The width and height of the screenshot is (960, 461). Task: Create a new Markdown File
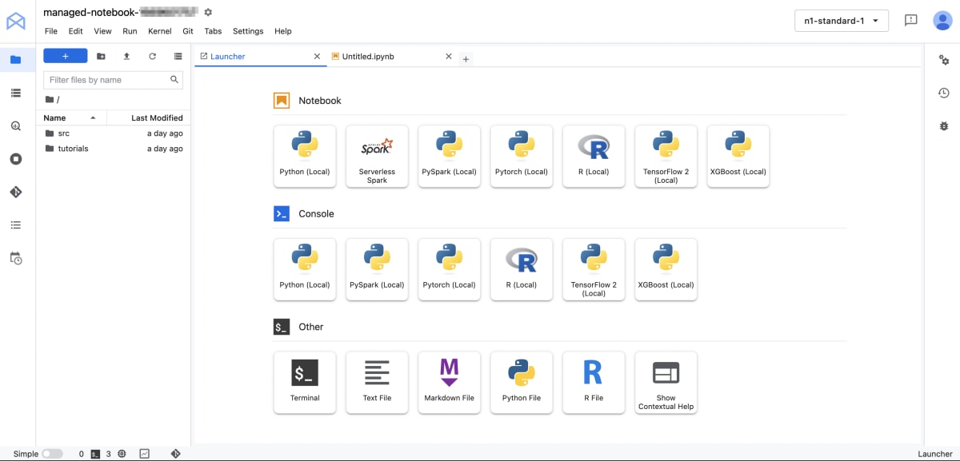[449, 383]
